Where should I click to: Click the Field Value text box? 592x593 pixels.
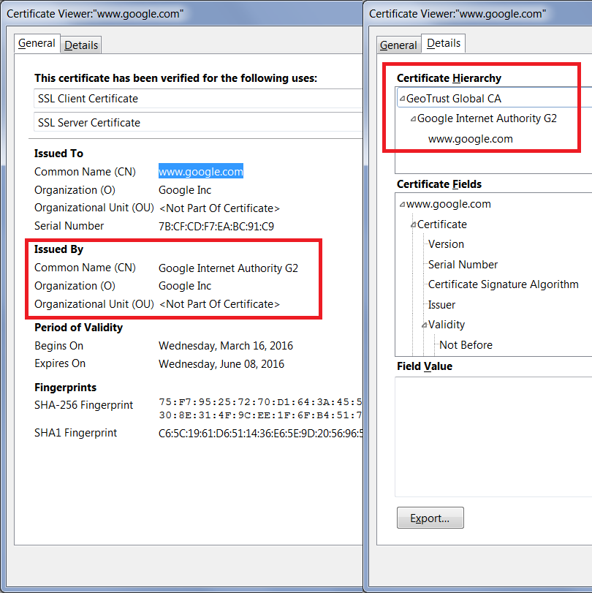493,437
